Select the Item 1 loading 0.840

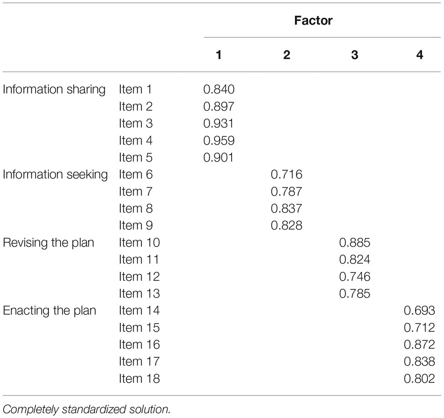(x=219, y=89)
